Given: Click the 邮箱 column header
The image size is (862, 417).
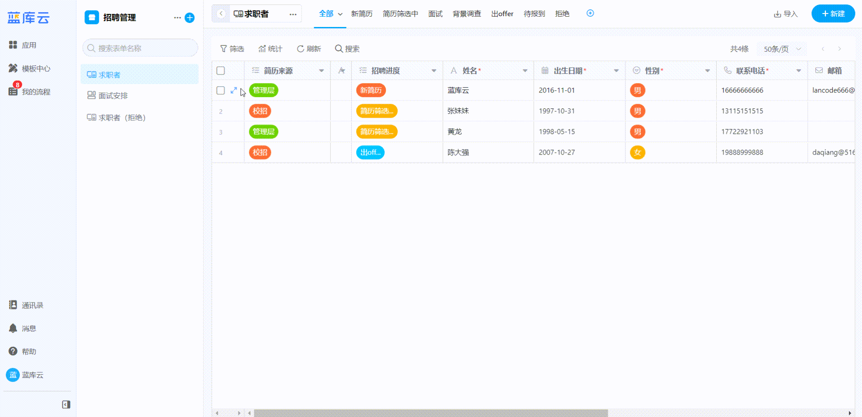Looking at the screenshot, I should [832, 71].
